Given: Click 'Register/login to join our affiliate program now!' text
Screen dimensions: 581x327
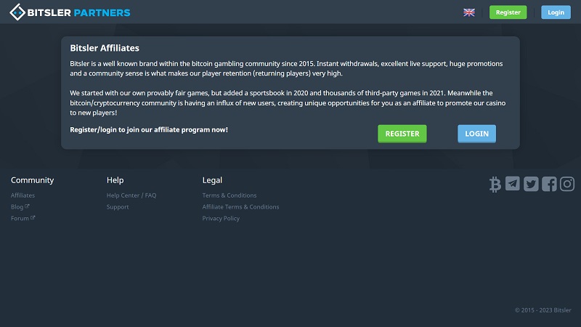Looking at the screenshot, I should pyautogui.click(x=149, y=130).
